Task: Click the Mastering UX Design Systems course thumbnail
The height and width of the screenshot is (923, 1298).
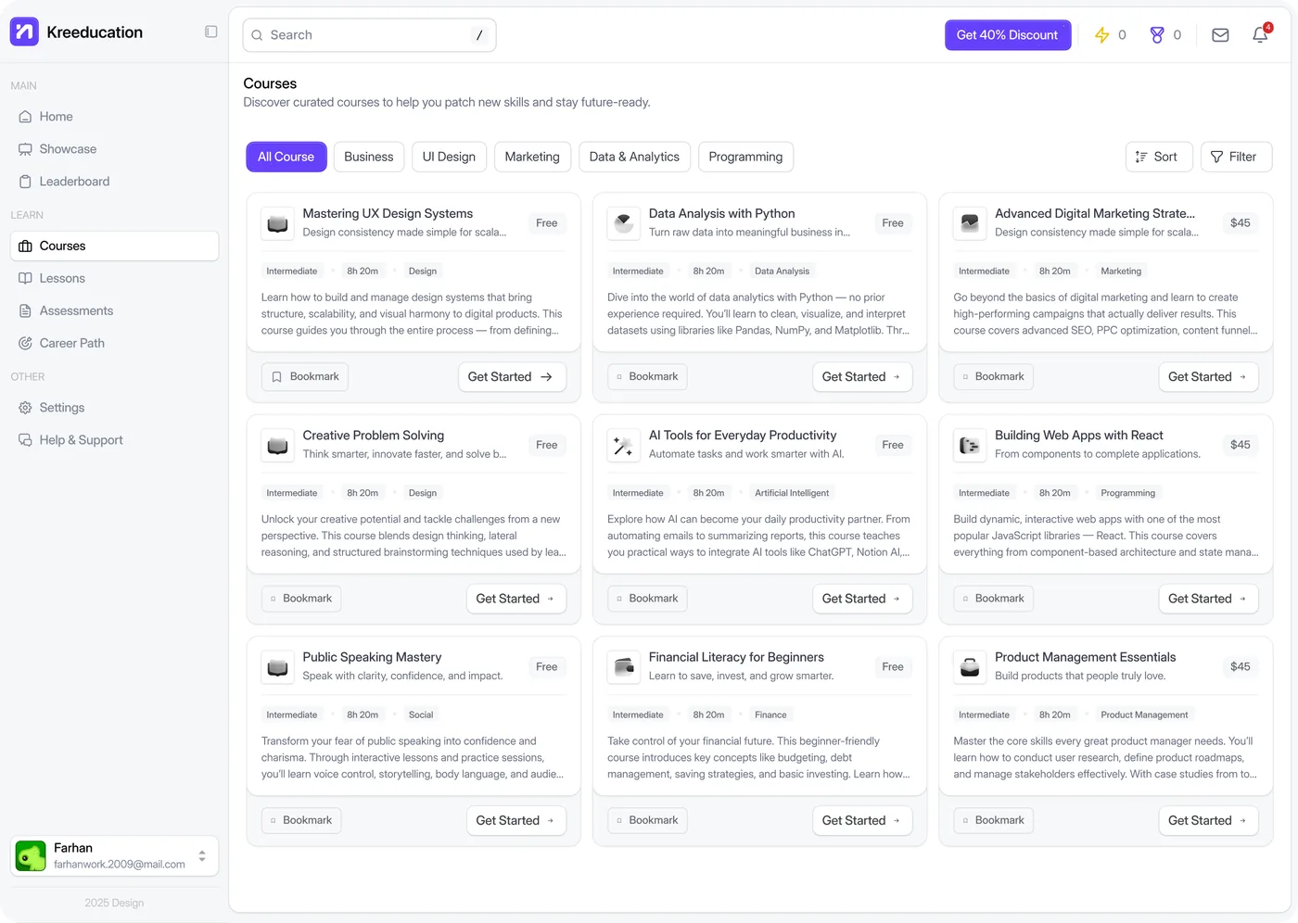Action: click(277, 223)
